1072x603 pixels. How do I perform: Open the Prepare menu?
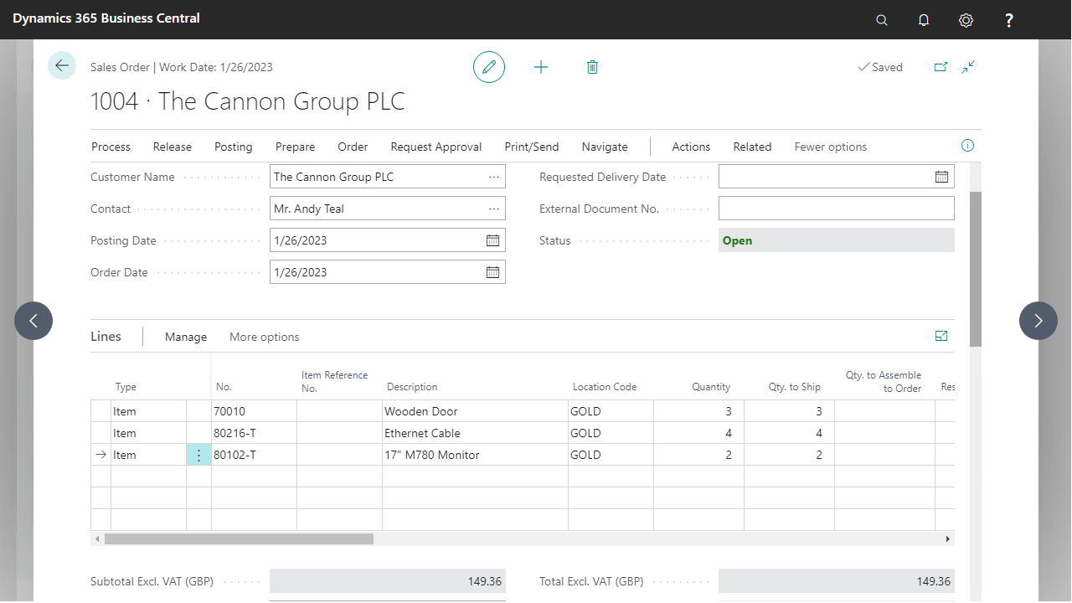pos(296,147)
